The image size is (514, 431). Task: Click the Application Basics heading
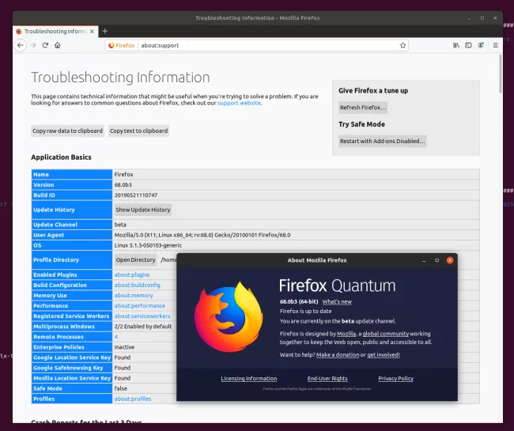click(x=62, y=157)
